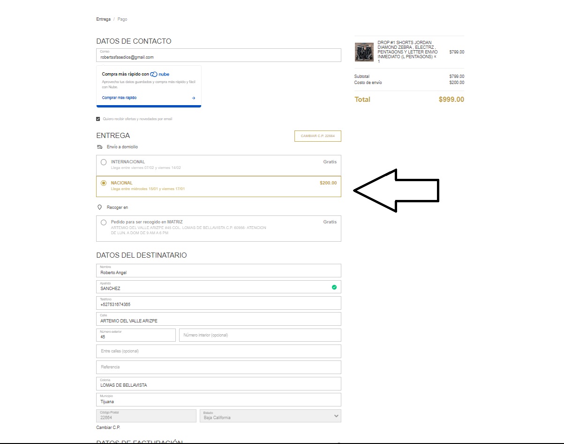
Task: Click the arrow icon beside Comprar más rápido
Action: 194,98
